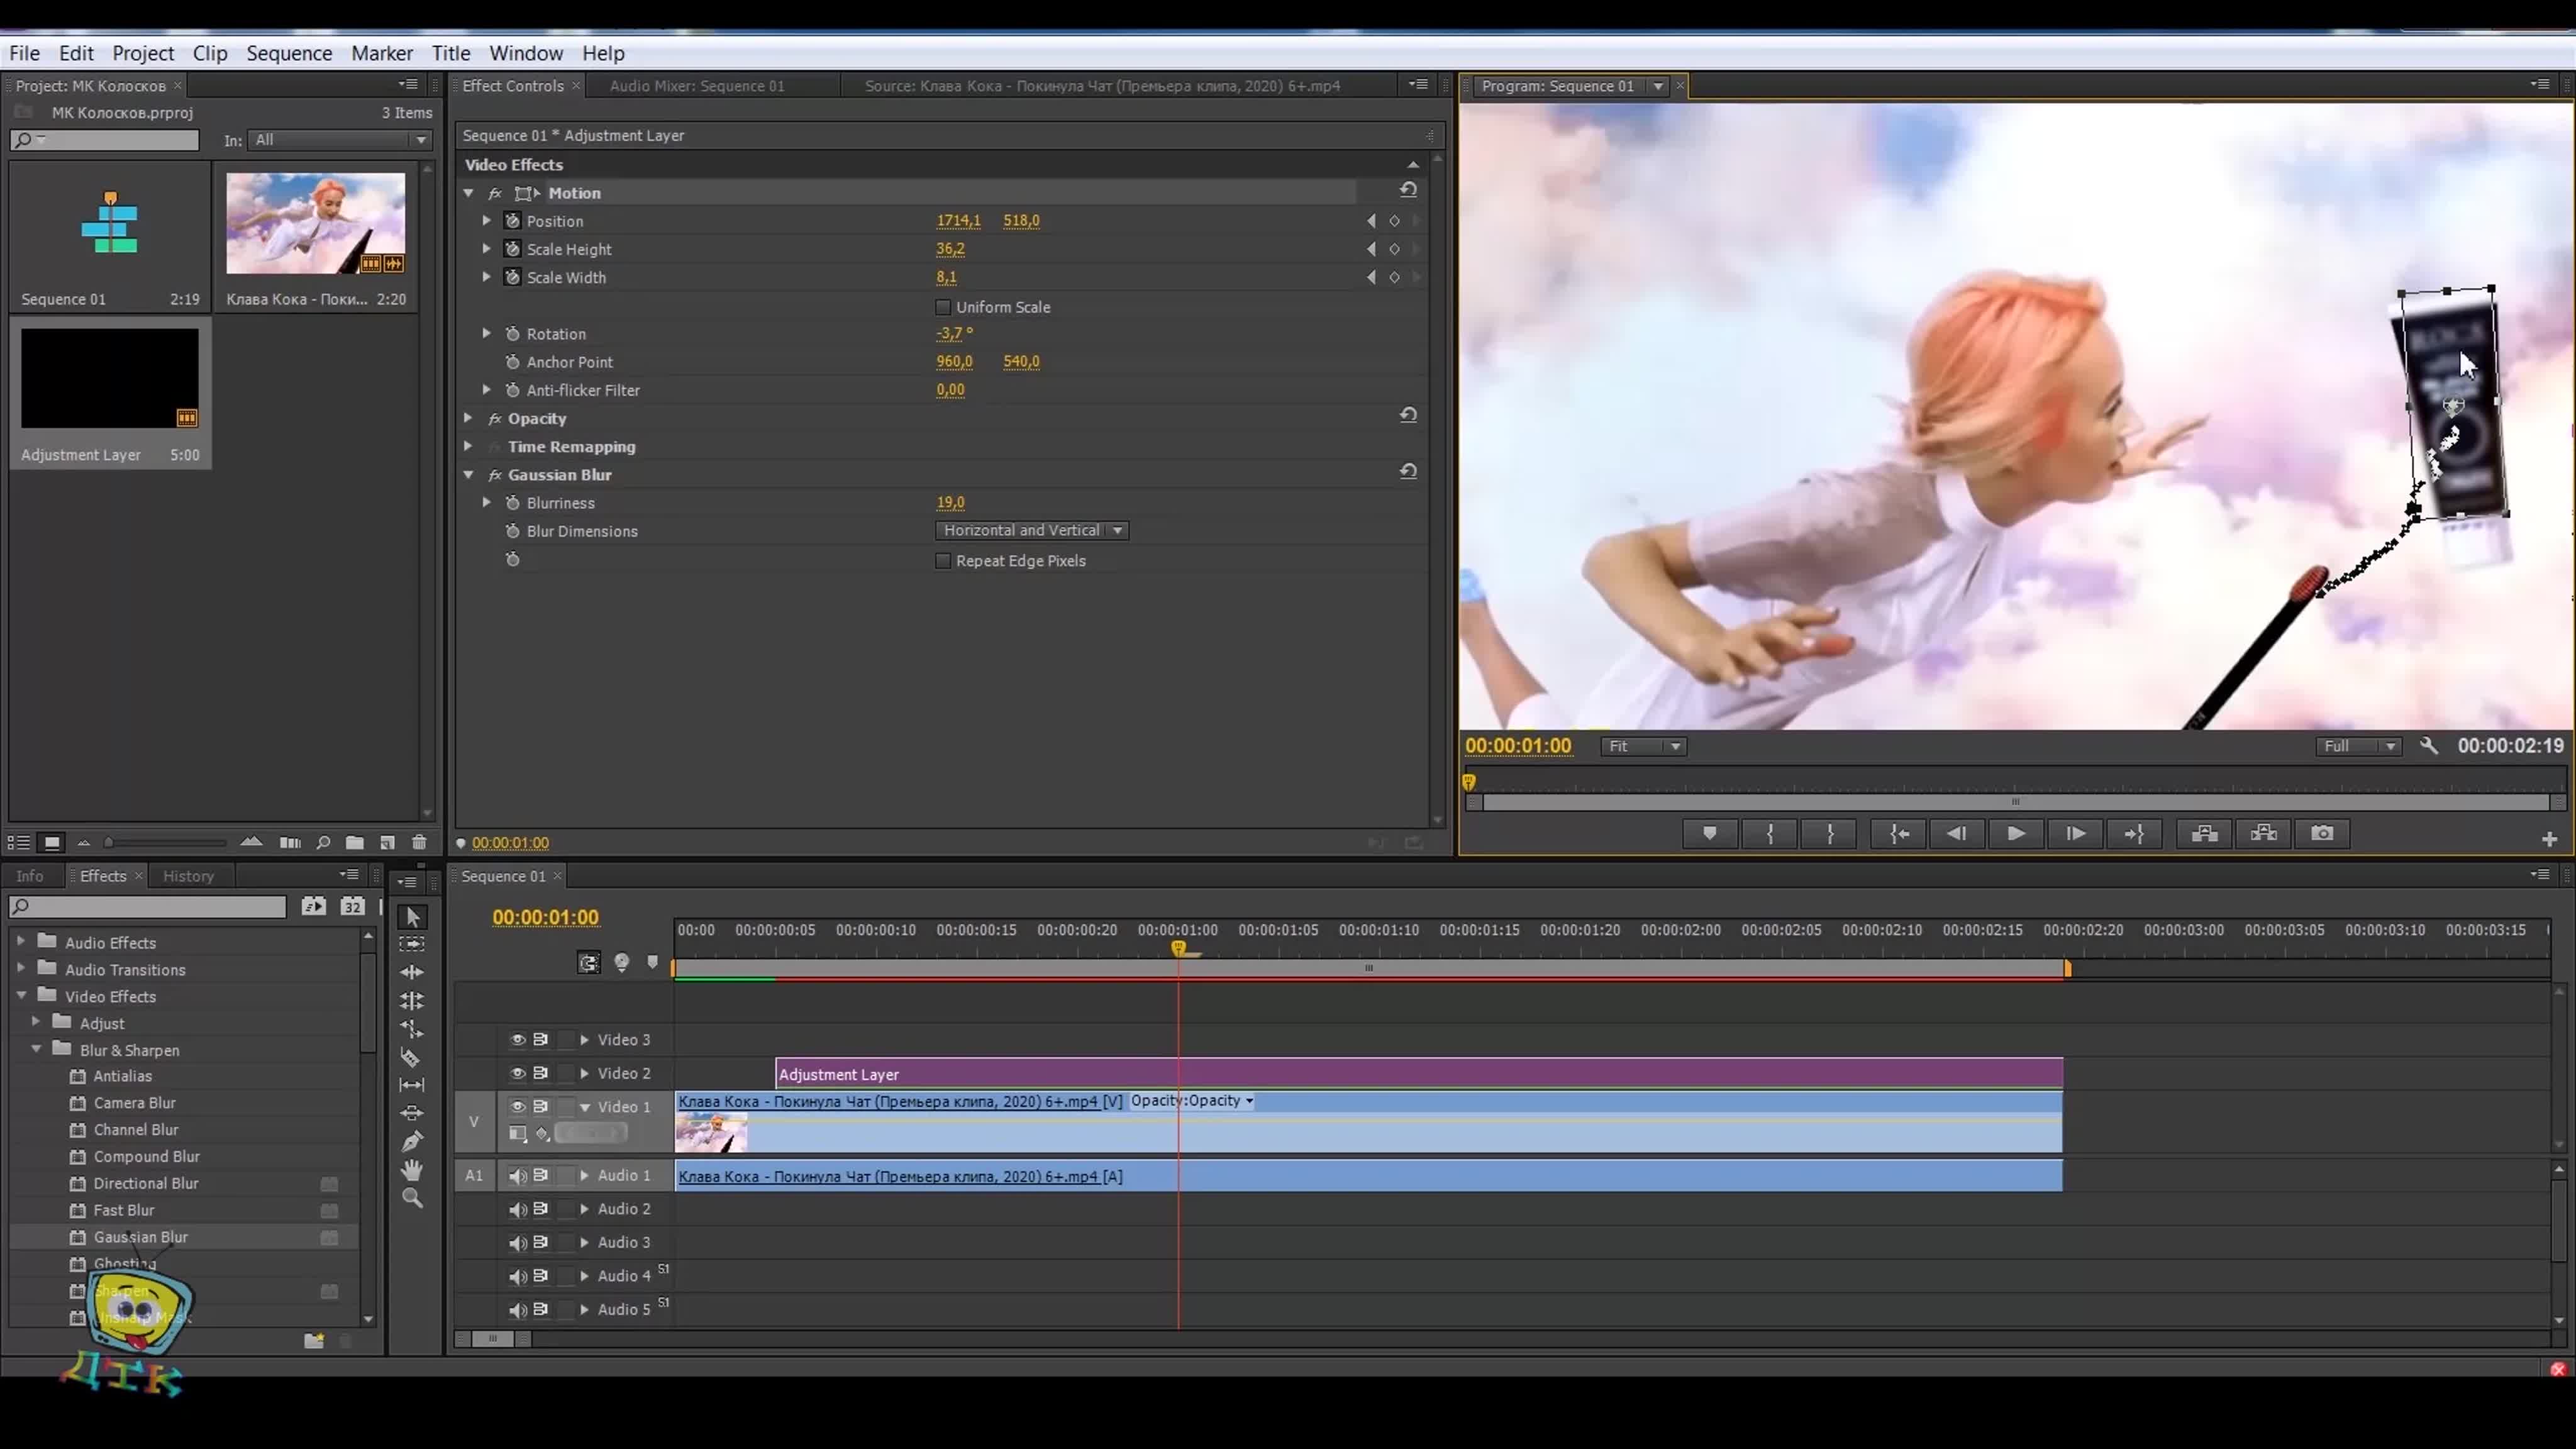Switch to the History tab
Screen dimensions: 2576x1449
point(188,876)
